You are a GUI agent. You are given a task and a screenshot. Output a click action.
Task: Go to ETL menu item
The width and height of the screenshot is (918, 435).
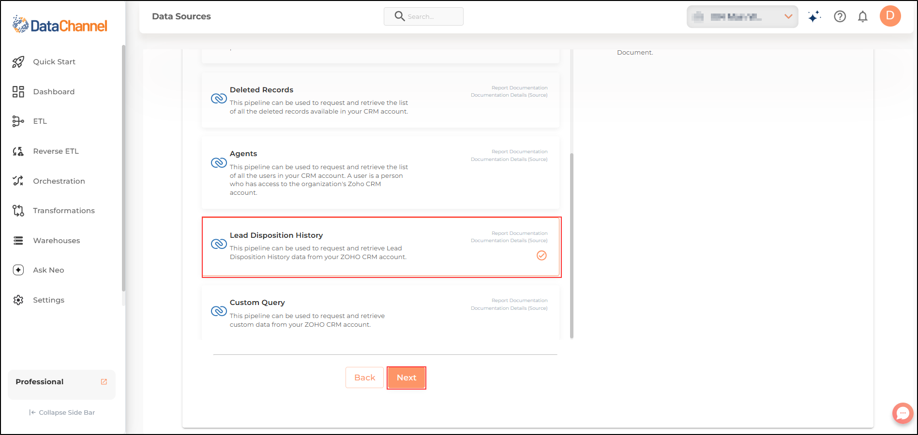[x=40, y=121]
